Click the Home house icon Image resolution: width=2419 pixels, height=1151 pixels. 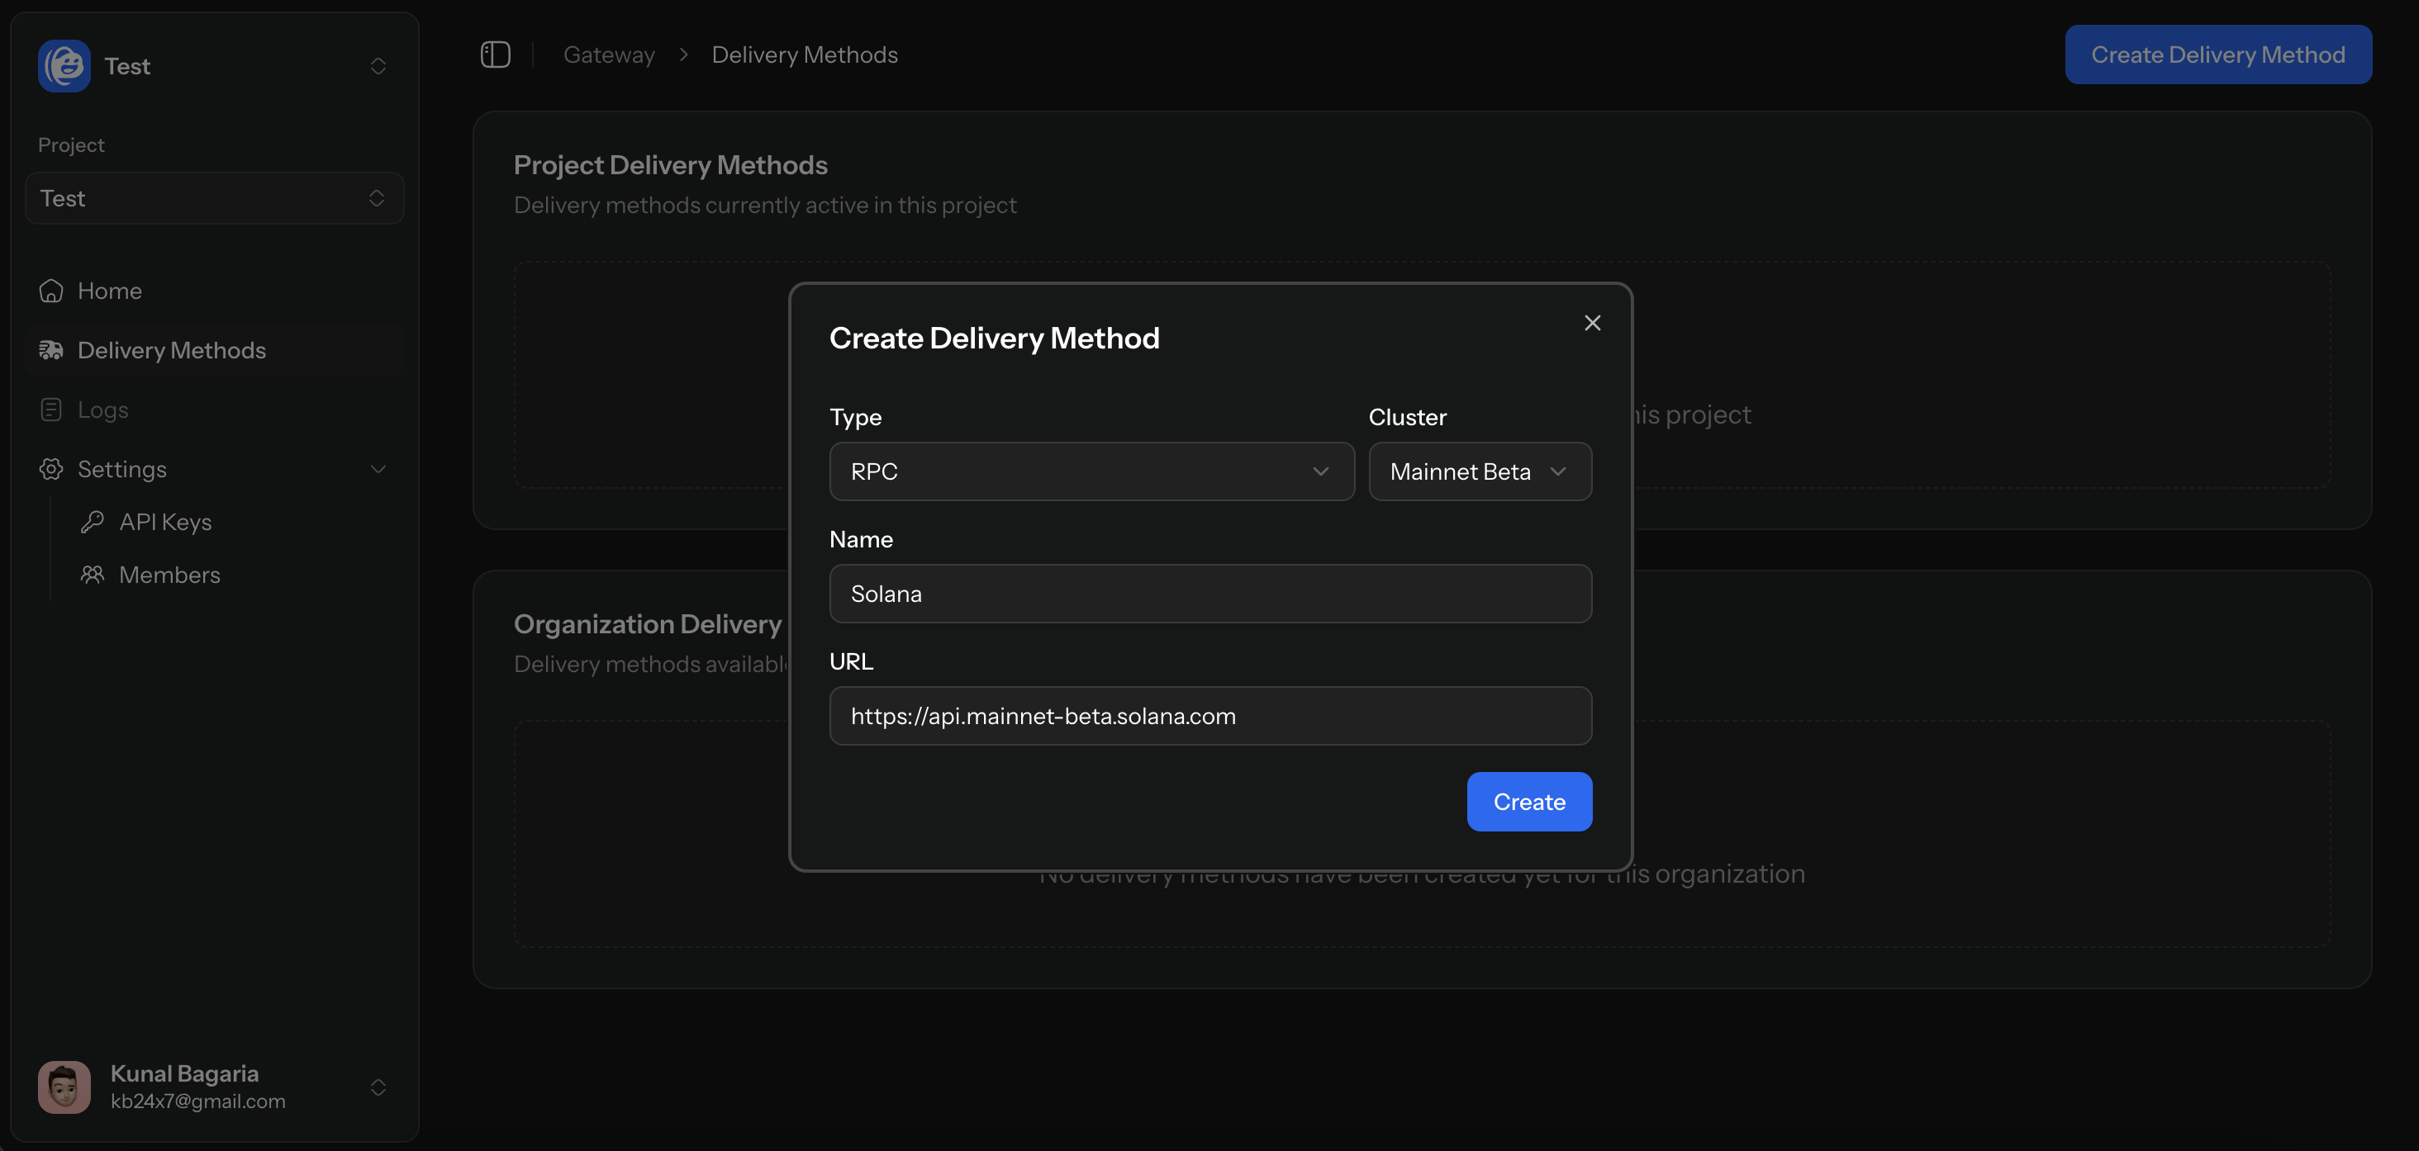tap(50, 291)
